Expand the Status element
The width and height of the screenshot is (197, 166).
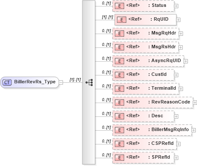176,6
